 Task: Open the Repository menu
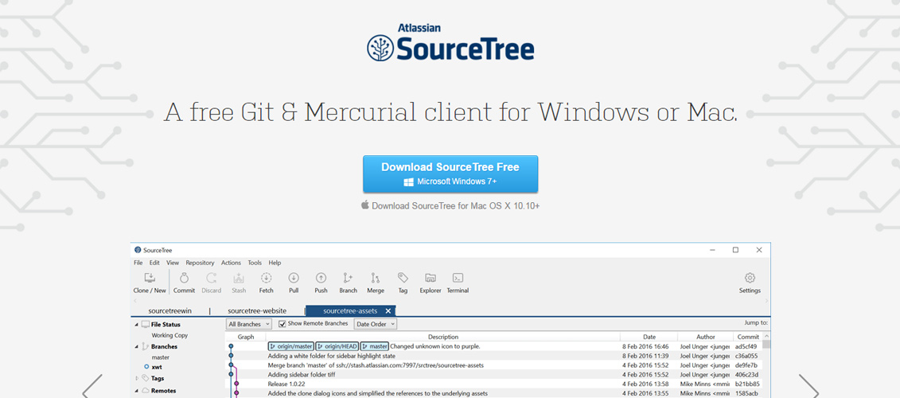[200, 263]
